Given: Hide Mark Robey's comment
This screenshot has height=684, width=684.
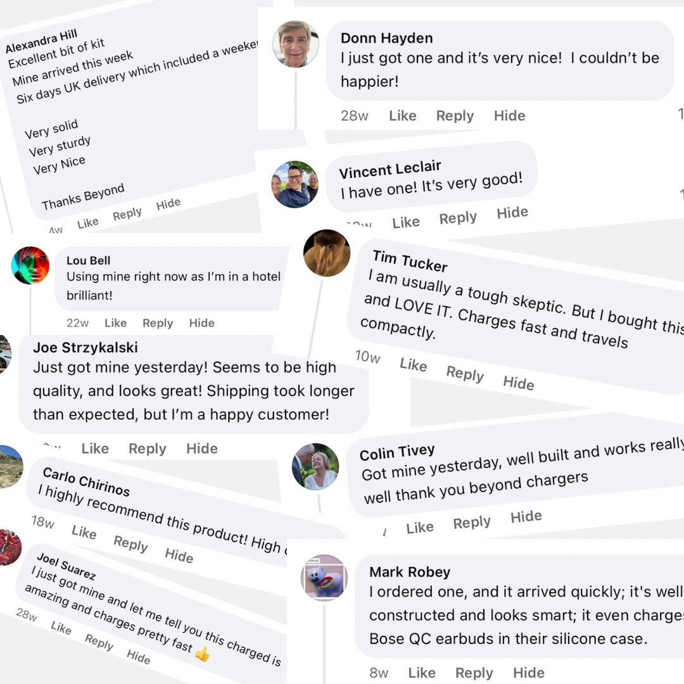Looking at the screenshot, I should click(x=528, y=673).
